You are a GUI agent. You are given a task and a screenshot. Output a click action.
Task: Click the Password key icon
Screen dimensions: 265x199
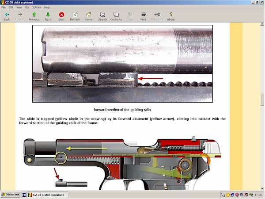[157, 16]
